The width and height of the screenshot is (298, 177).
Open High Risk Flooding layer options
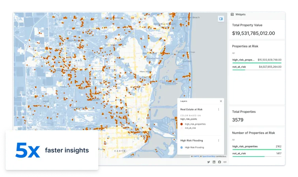pos(219,140)
